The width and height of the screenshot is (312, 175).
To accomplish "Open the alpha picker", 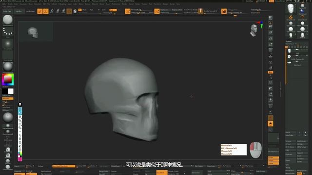I will pyautogui.click(x=8, y=44).
